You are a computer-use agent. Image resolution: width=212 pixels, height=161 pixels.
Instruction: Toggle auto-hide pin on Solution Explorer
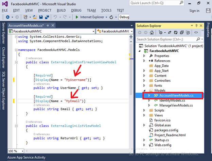pos(196,26)
